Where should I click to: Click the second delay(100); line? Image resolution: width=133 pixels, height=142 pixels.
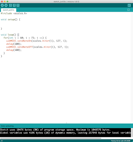14,50
